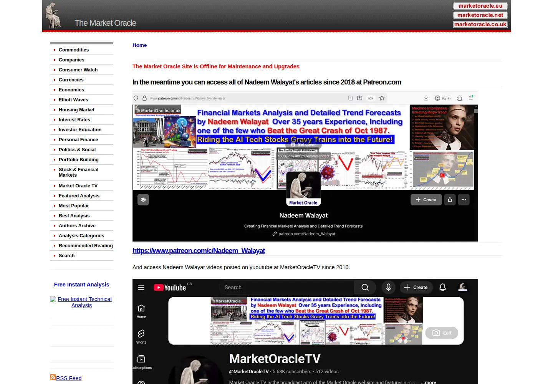Open the Interest Rates category
The height and width of the screenshot is (384, 553).
(75, 120)
